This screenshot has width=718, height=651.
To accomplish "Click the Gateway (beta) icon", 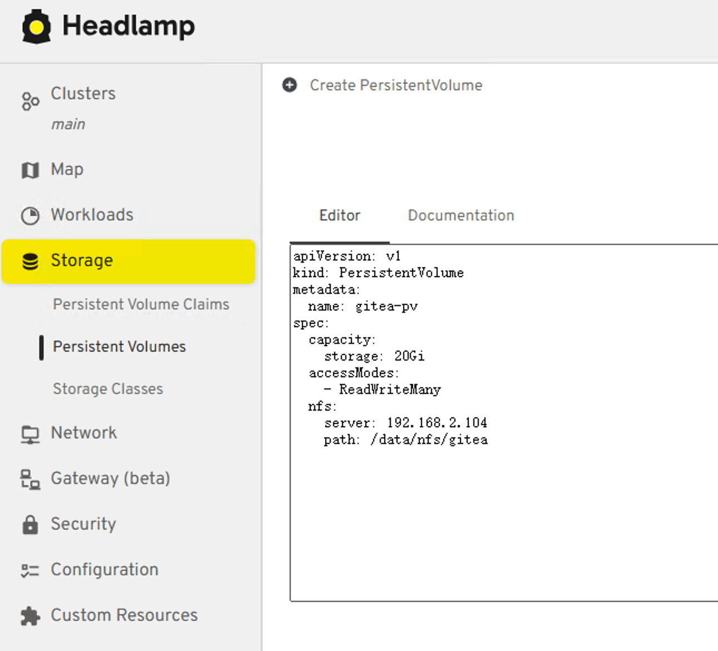I will point(30,479).
